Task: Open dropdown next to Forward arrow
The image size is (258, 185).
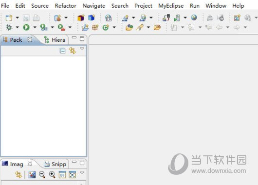Action: tap(245, 27)
